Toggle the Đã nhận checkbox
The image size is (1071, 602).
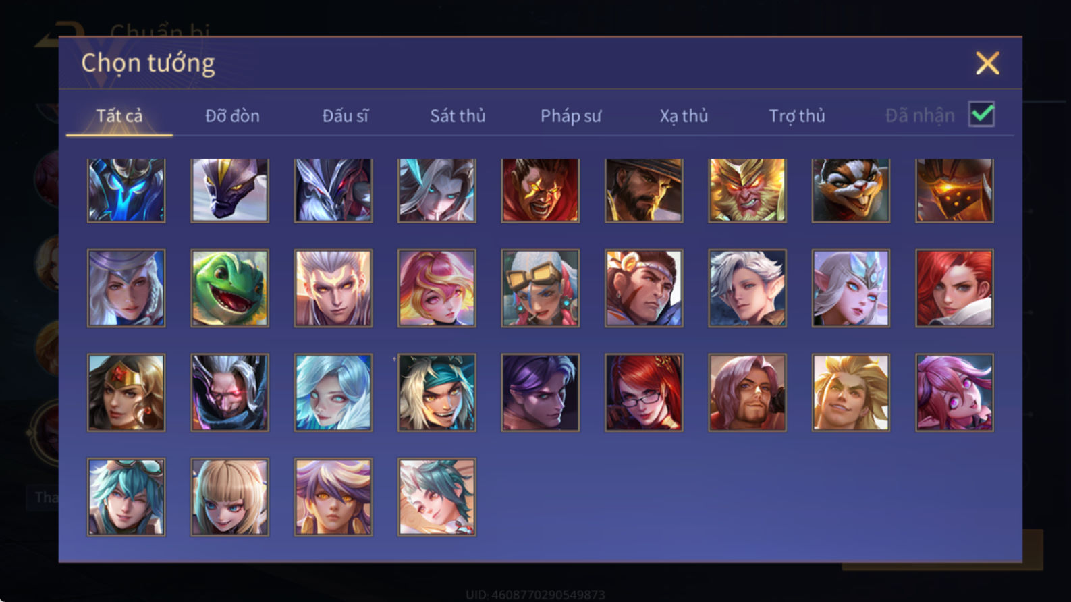(981, 114)
